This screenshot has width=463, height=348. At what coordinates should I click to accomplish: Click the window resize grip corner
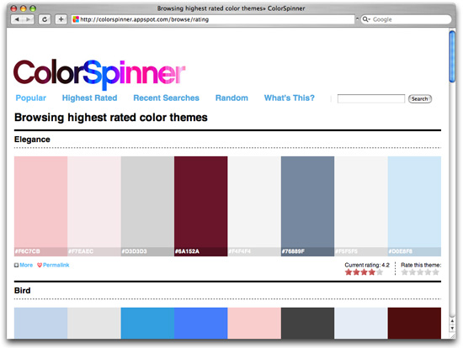pyautogui.click(x=452, y=335)
